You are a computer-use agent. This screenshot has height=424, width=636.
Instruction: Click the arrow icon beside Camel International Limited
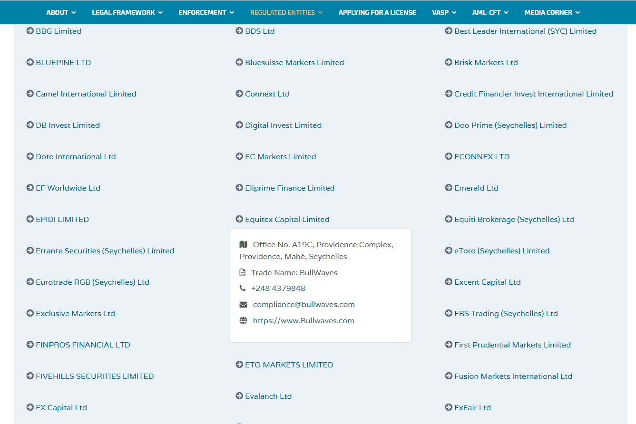click(30, 94)
